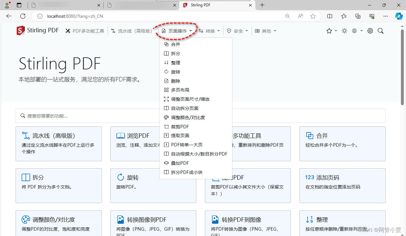Screen dimensions: 406x236
Task: Choose 调整页面尺寸/缩放 menu entry
Action: click(196, 99)
